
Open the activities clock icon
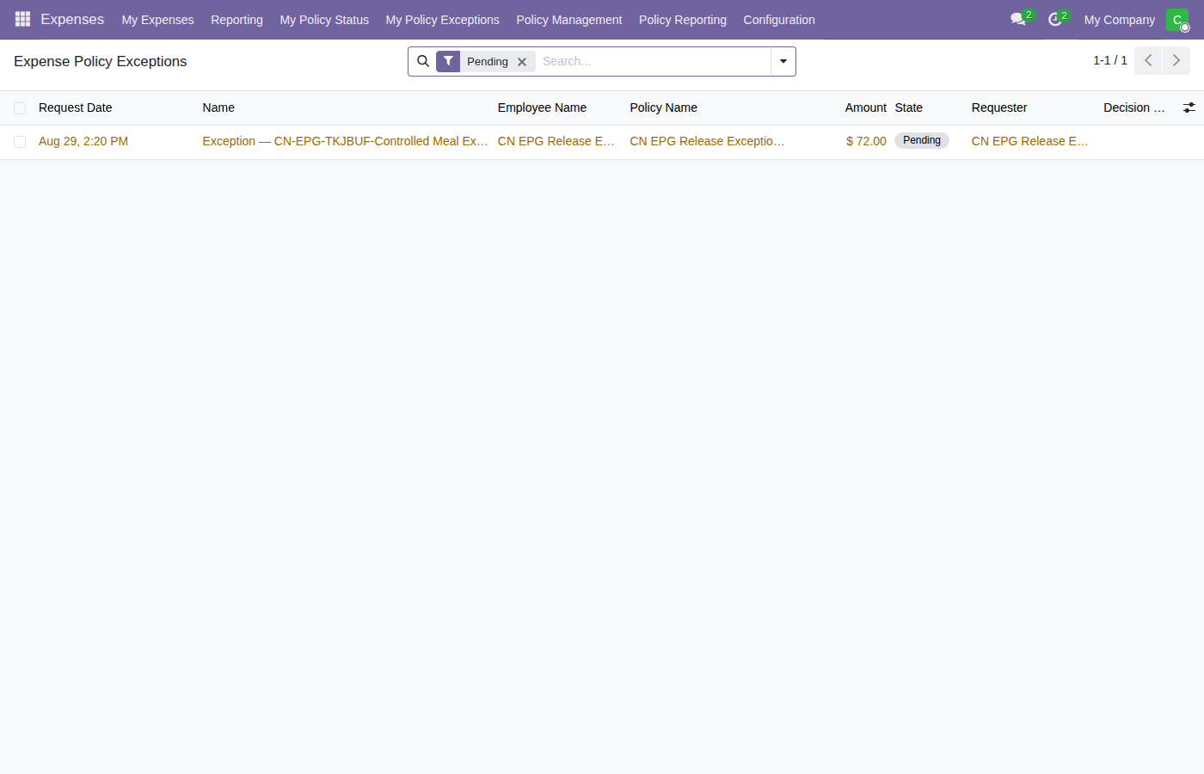tap(1055, 19)
